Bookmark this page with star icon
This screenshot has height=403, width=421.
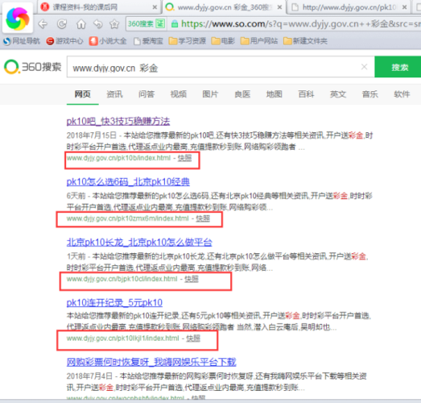point(114,24)
